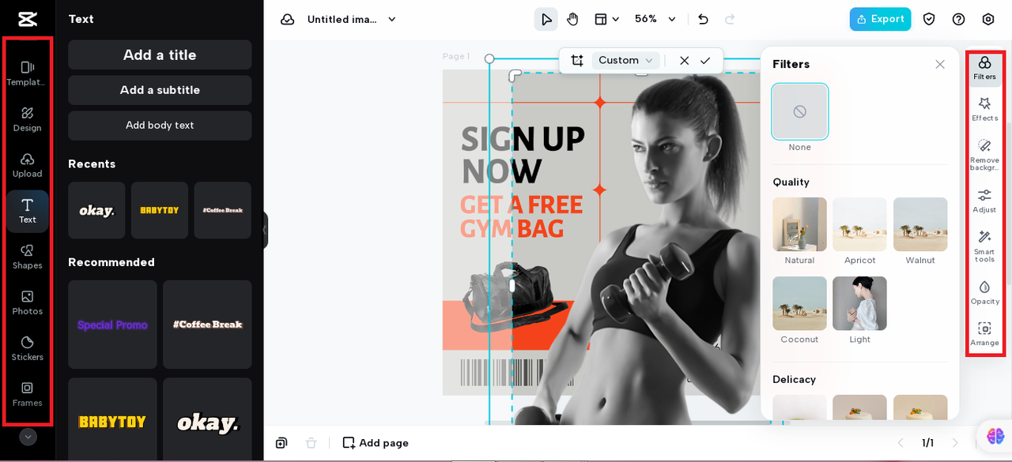Pick the recent BABYTOY text style
Screen dimensions: 1012x462
click(160, 210)
